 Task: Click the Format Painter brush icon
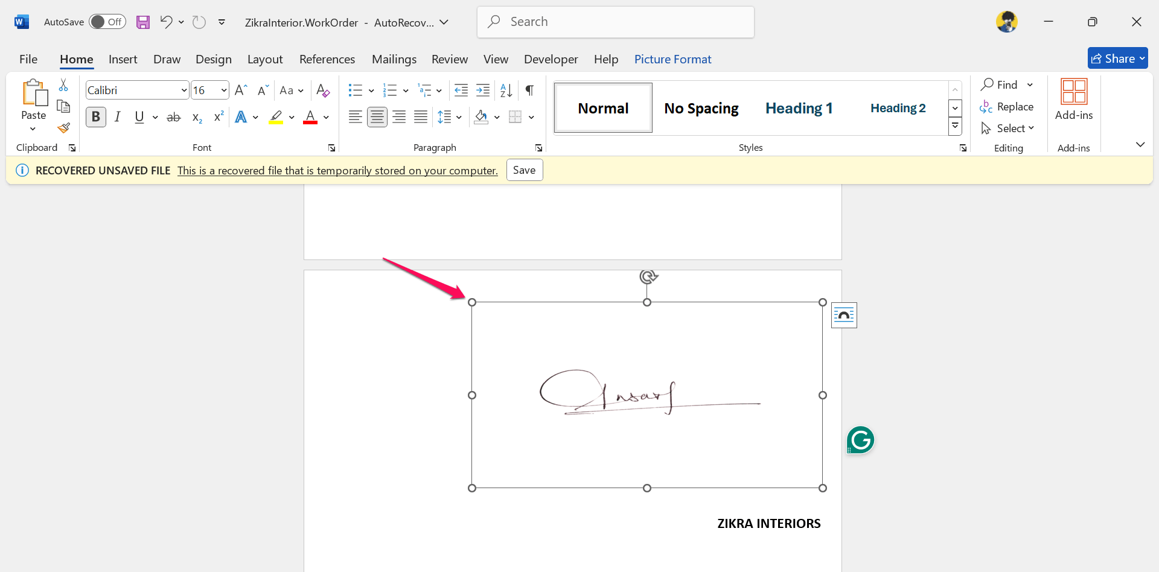[63, 128]
